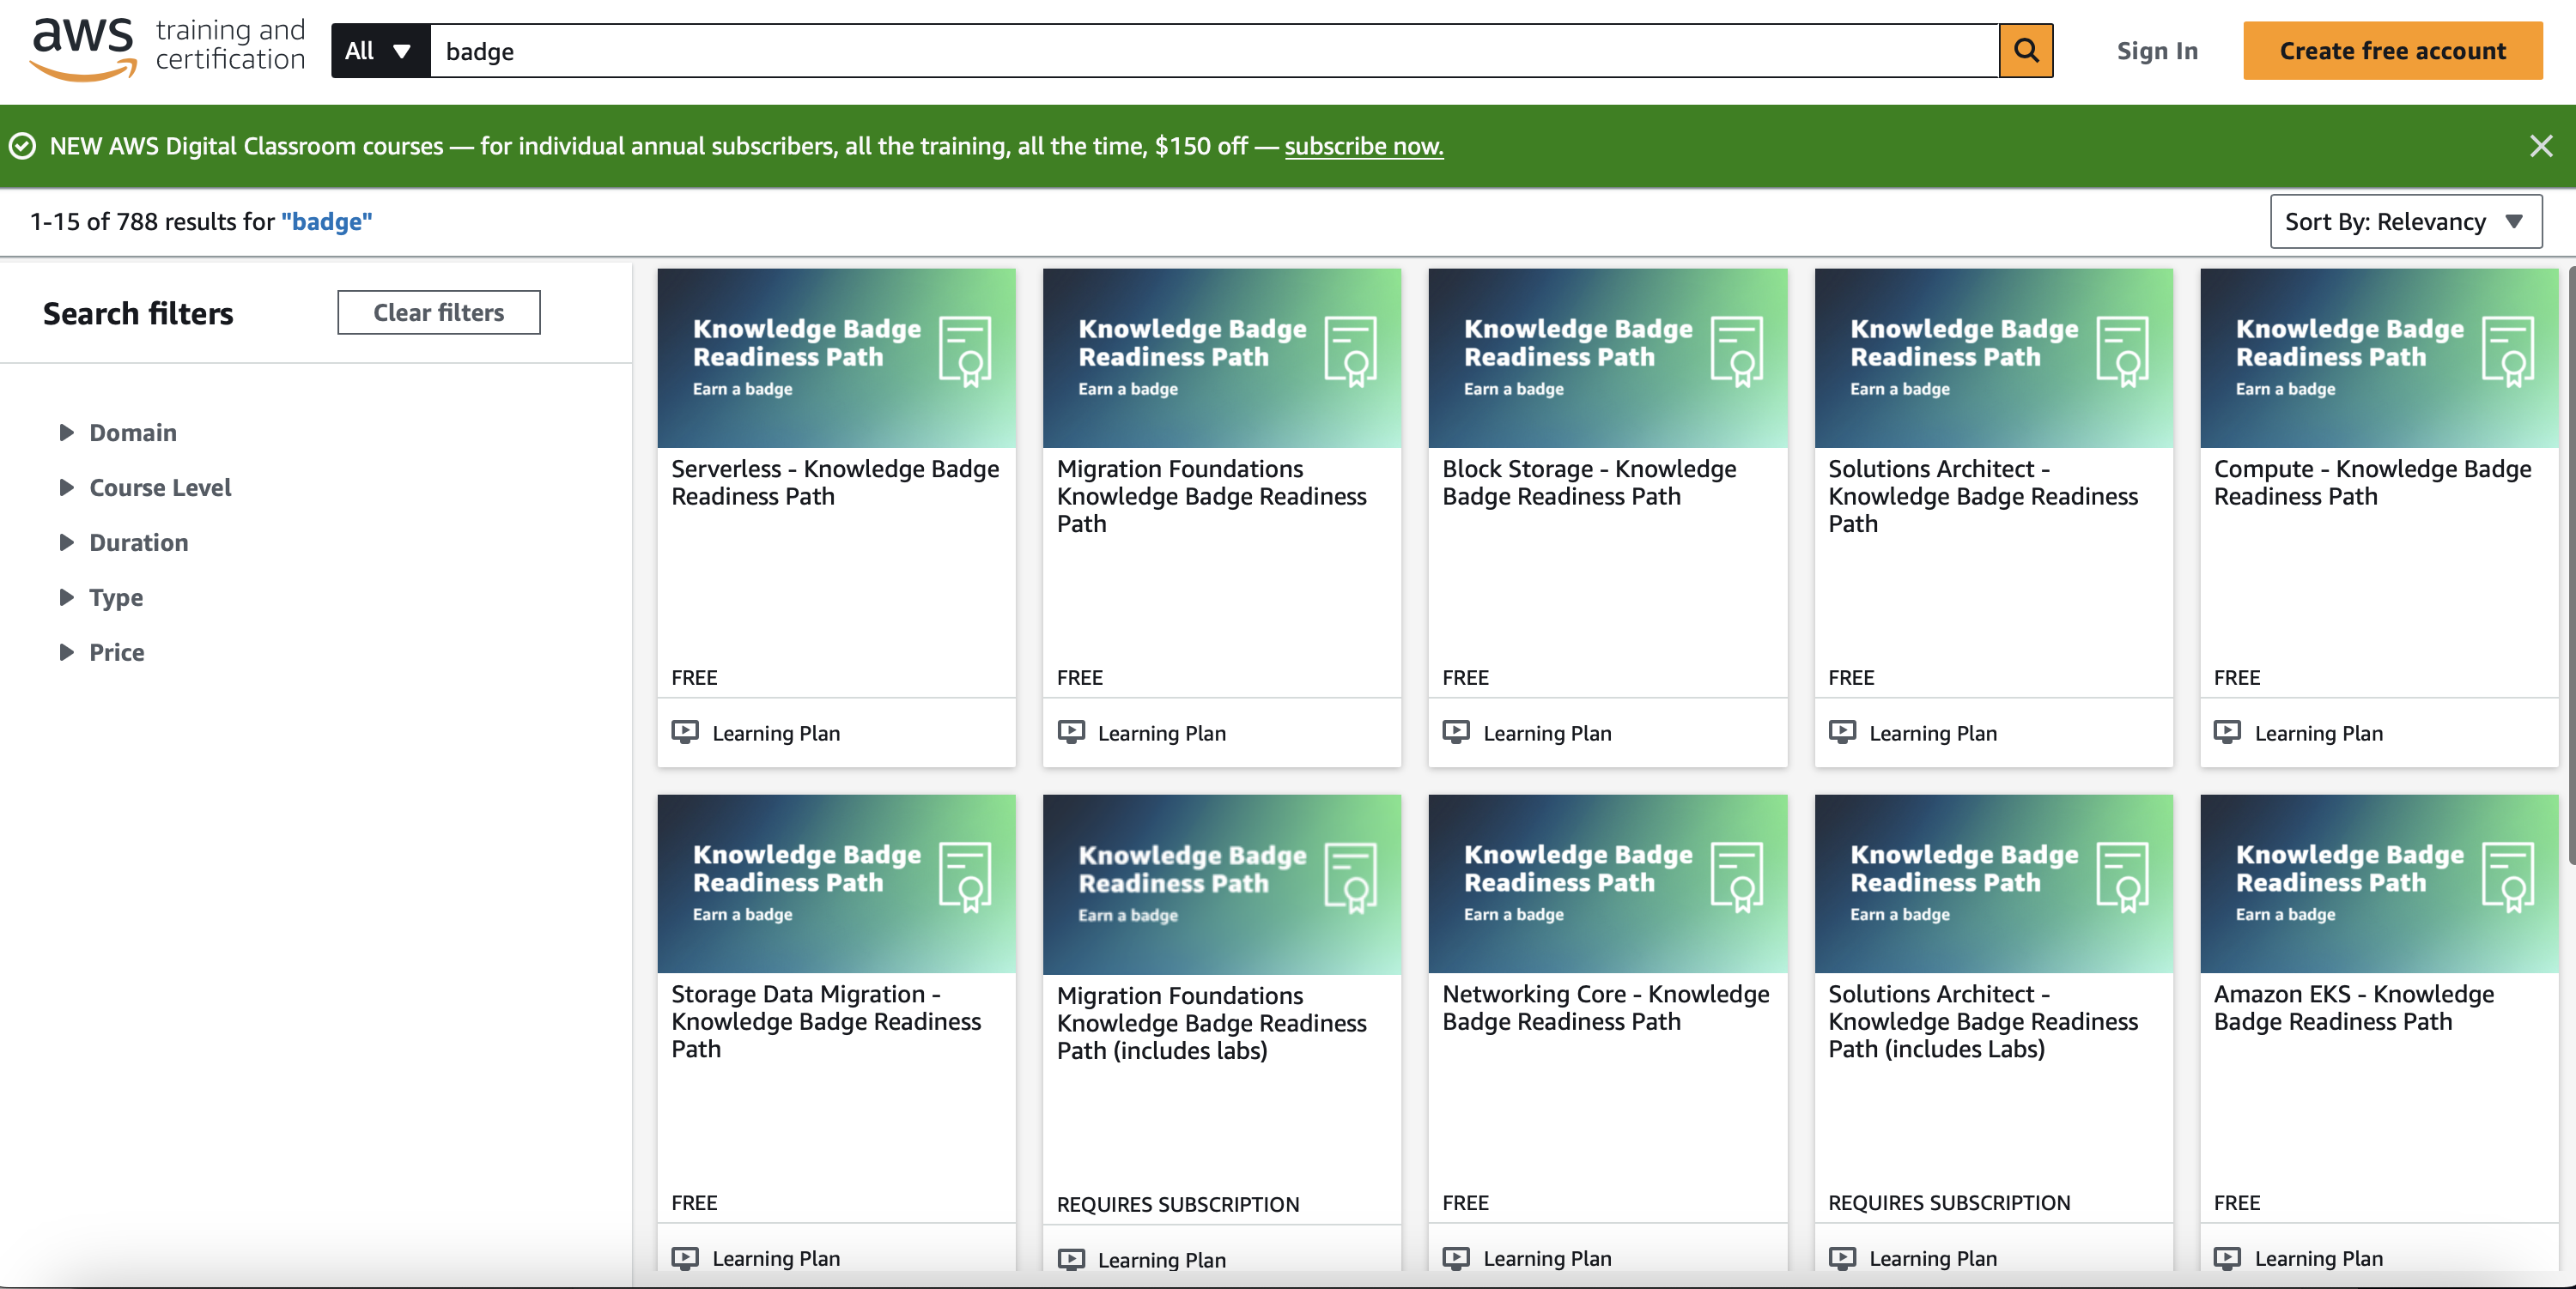
Task: Click certificate icon on Serverless card
Action: pos(965,352)
